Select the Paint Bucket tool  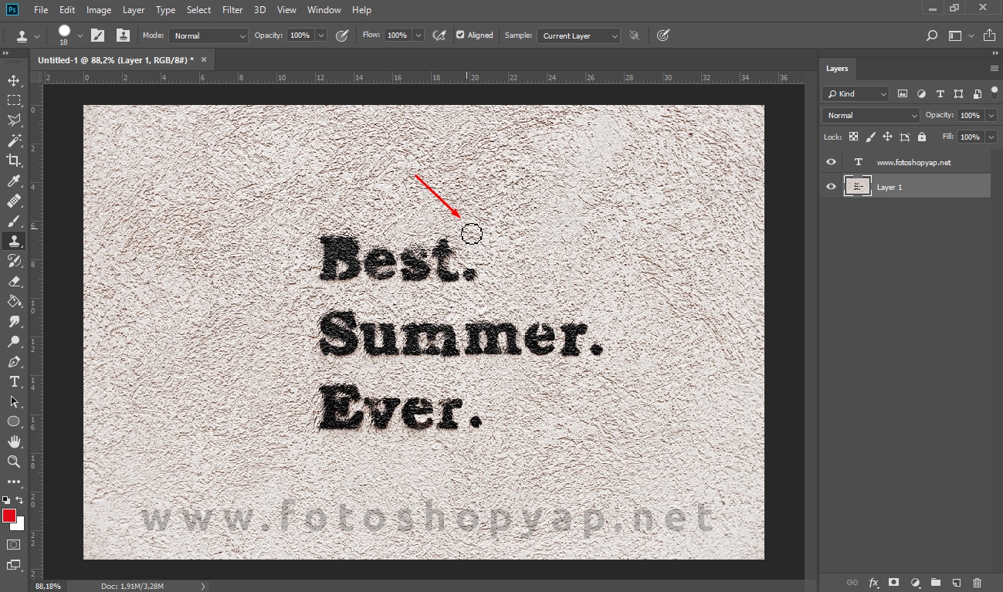14,301
